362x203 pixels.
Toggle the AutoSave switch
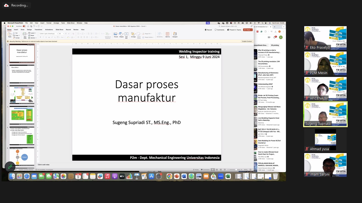pyautogui.click(x=24, y=26)
